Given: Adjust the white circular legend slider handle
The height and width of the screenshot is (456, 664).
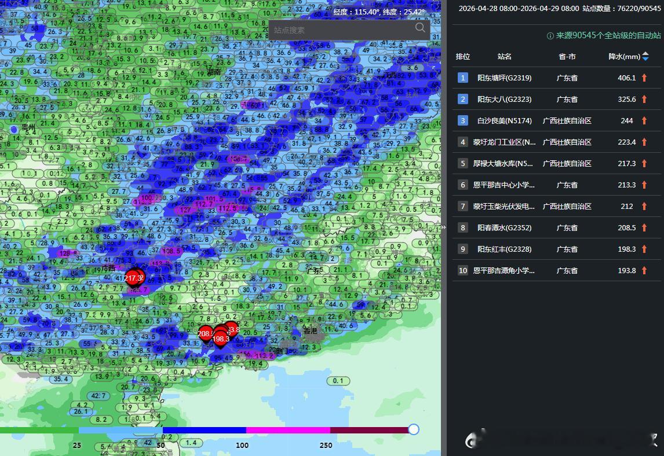Looking at the screenshot, I should click(x=414, y=429).
